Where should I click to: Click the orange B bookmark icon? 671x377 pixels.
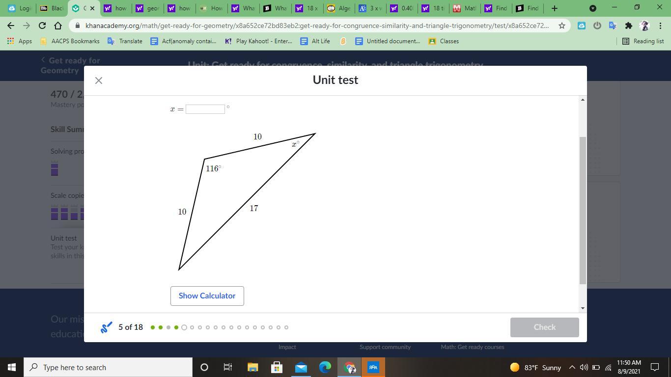(343, 41)
